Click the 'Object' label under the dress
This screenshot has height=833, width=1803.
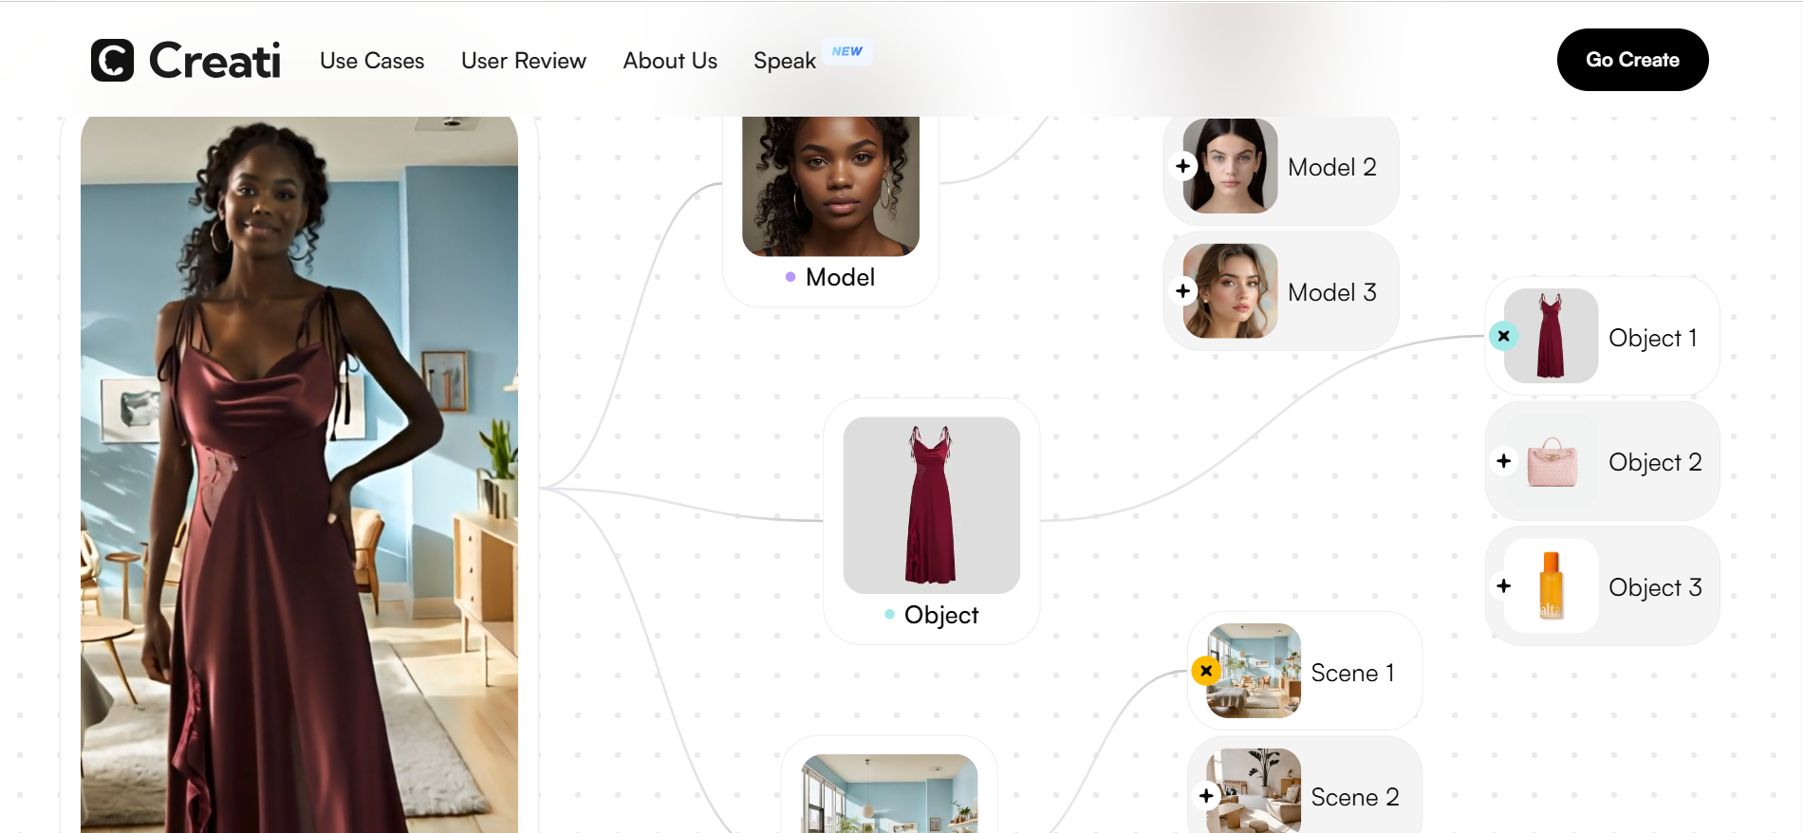pos(940,615)
